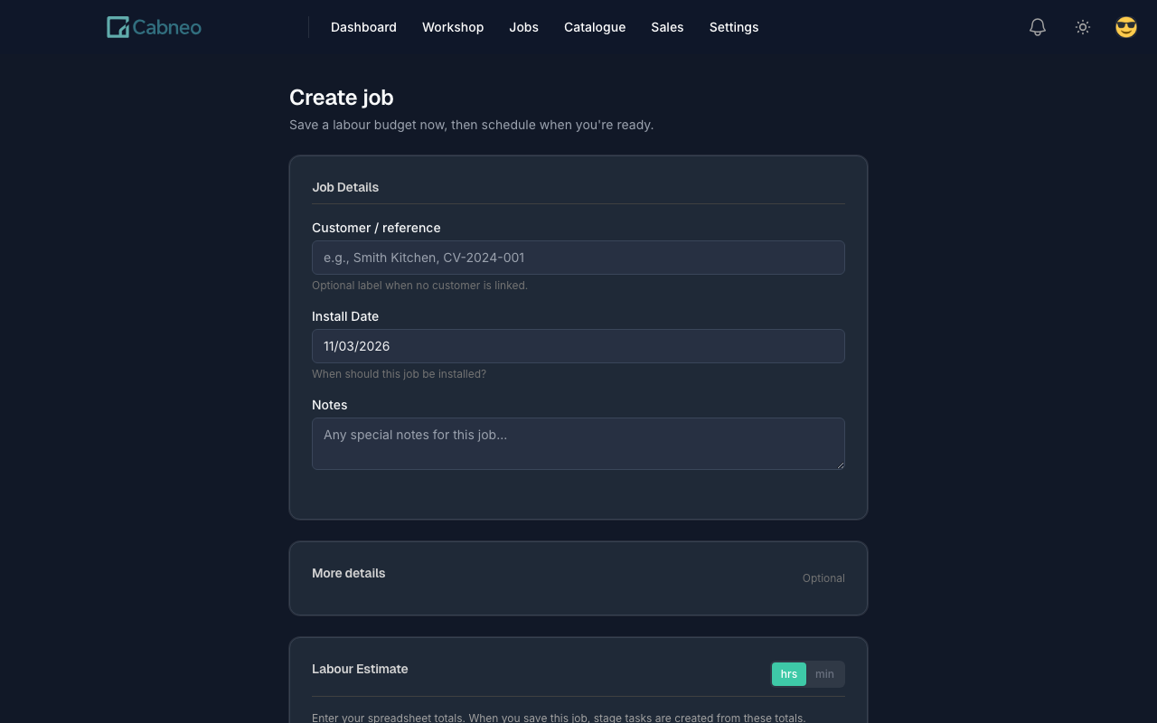Navigate to Jobs
1157x723 pixels.
[523, 27]
